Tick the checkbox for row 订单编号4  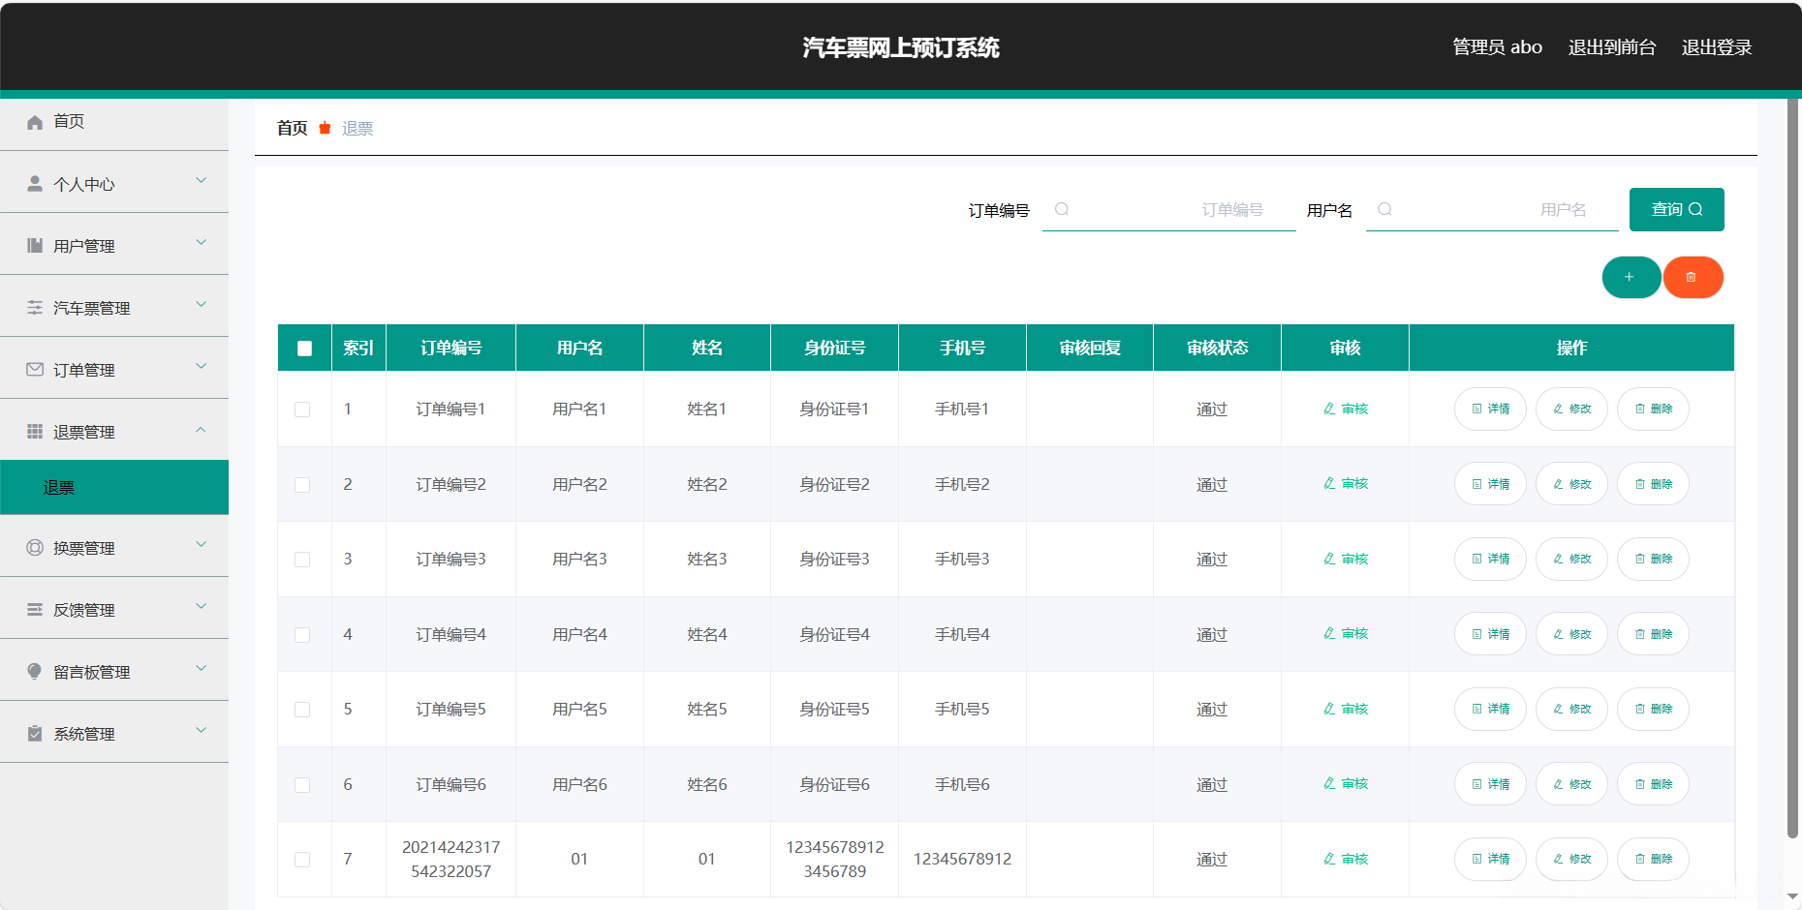click(302, 635)
